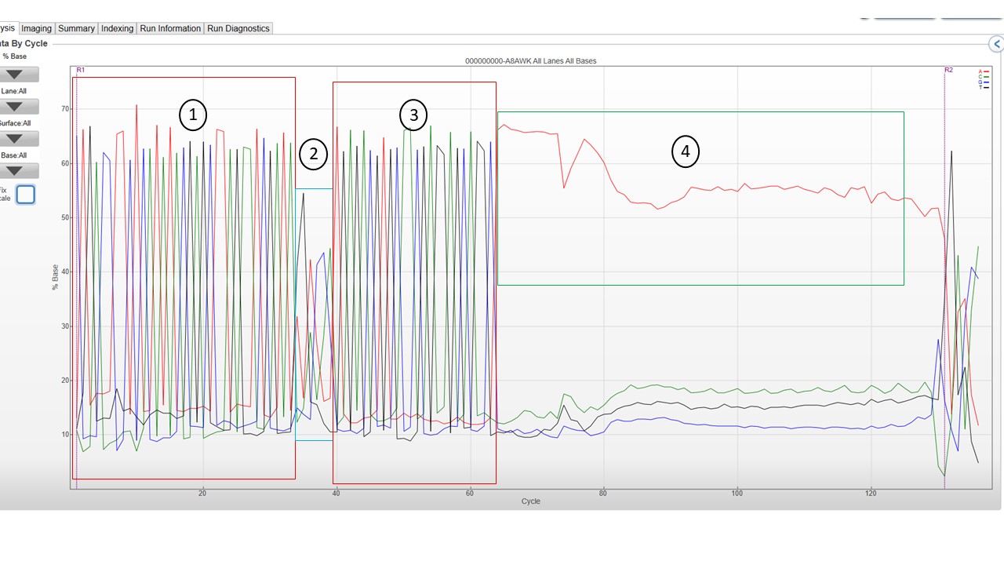Viewport: 1004px width, 565px height.
Task: Click the red A legend entry
Action: click(983, 71)
